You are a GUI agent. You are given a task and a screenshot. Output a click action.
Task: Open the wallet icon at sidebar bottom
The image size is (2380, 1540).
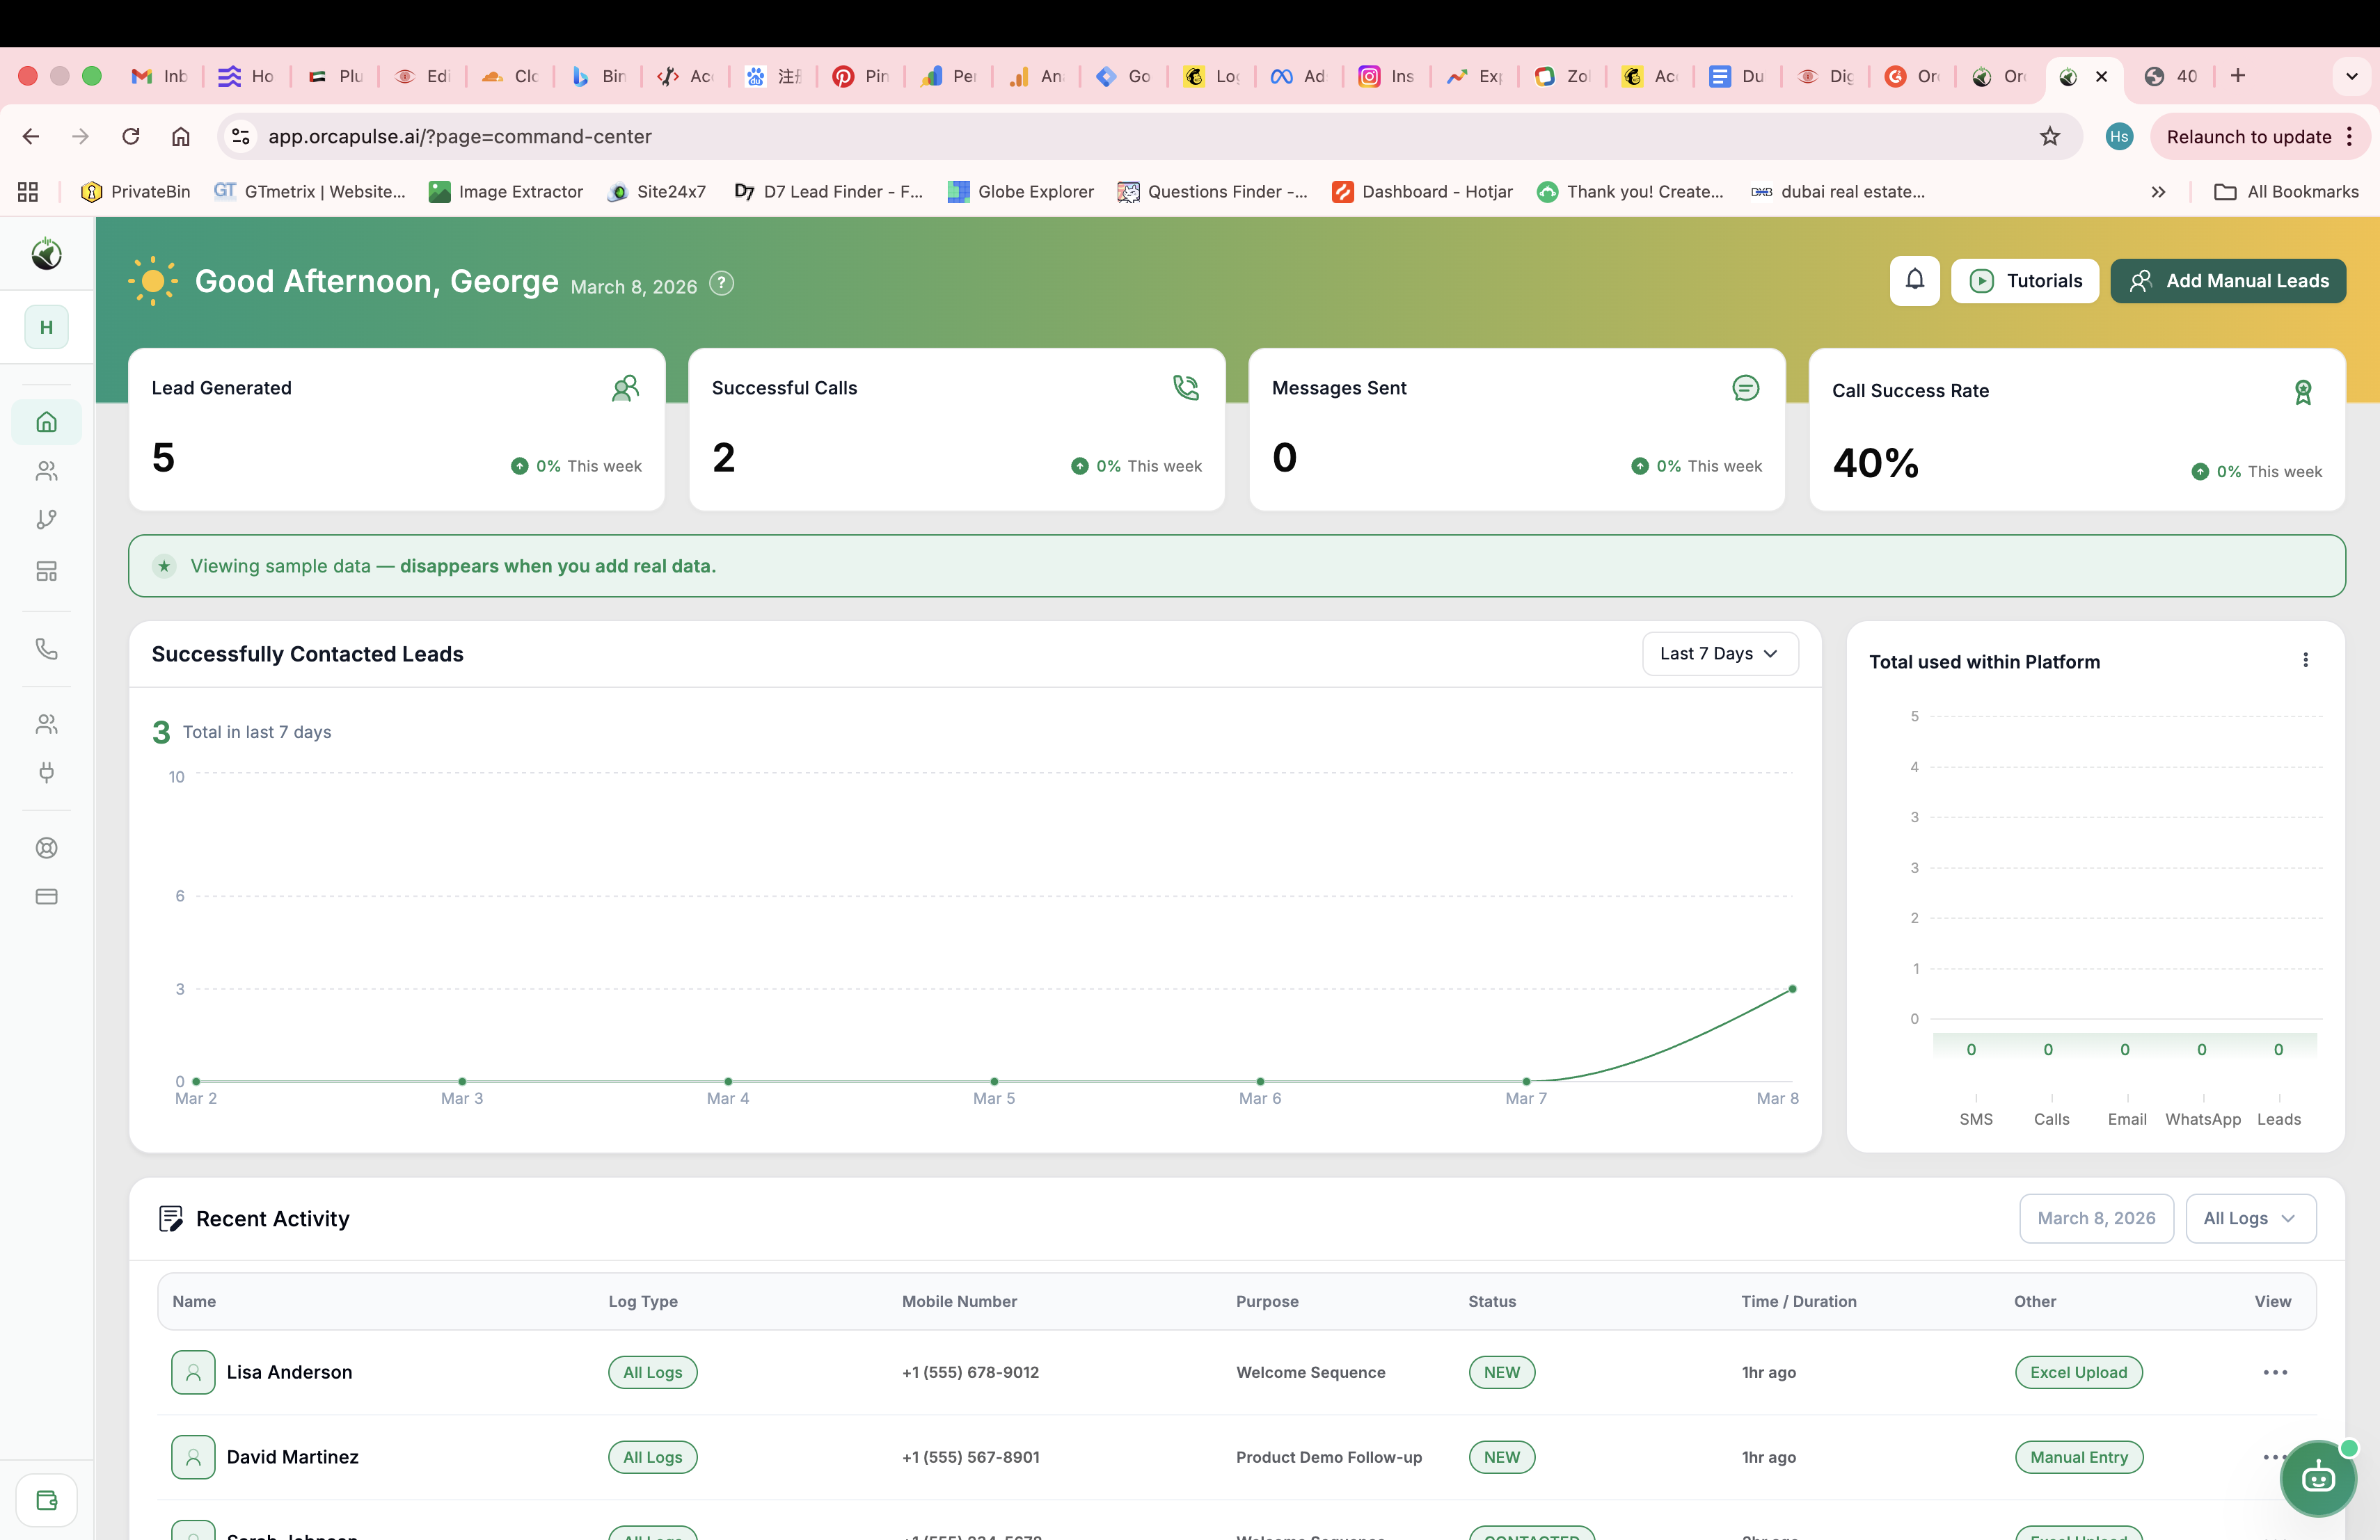click(46, 1500)
